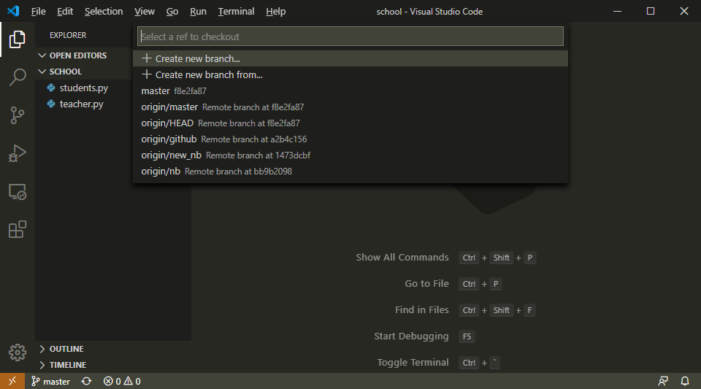Open the File menu
The image size is (701, 389).
(x=39, y=11)
